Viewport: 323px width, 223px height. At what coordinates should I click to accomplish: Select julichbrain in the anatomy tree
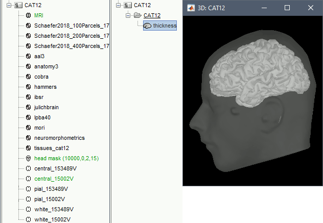point(49,107)
